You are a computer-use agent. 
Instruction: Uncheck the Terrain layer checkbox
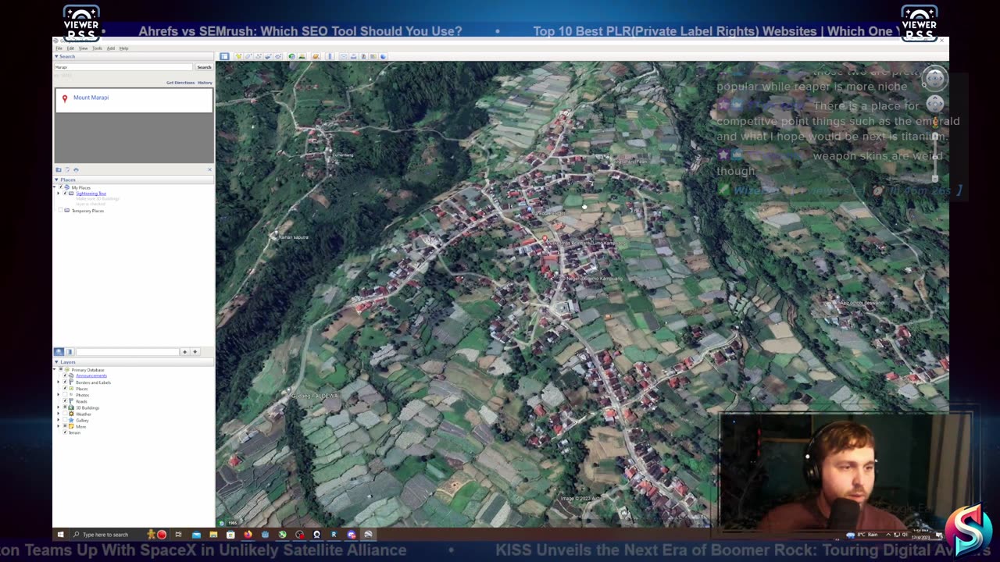pyautogui.click(x=65, y=432)
